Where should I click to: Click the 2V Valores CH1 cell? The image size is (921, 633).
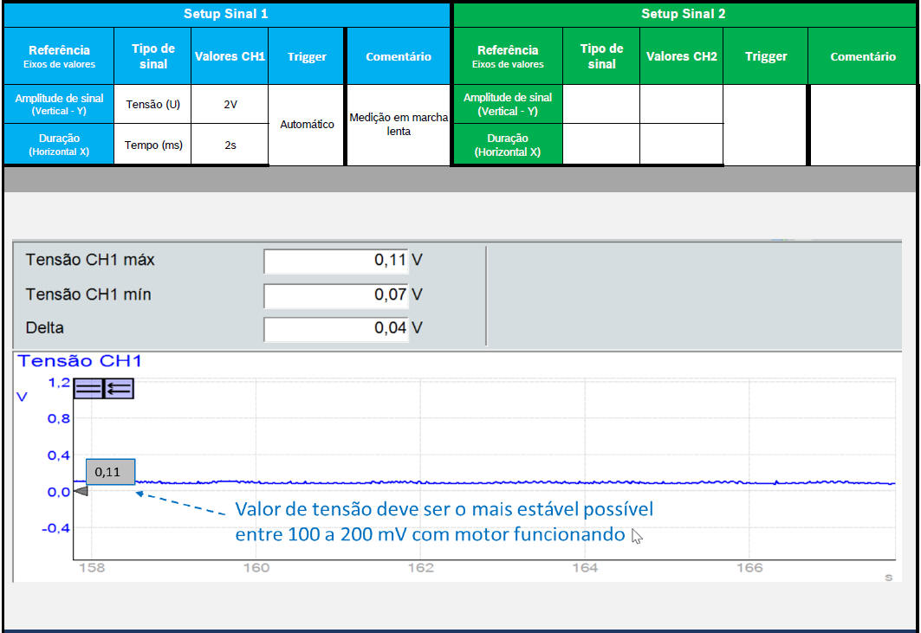pos(230,104)
